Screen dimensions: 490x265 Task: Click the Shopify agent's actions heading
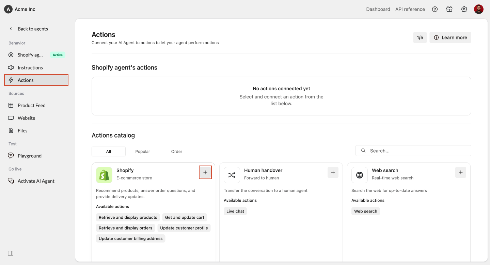coord(124,67)
